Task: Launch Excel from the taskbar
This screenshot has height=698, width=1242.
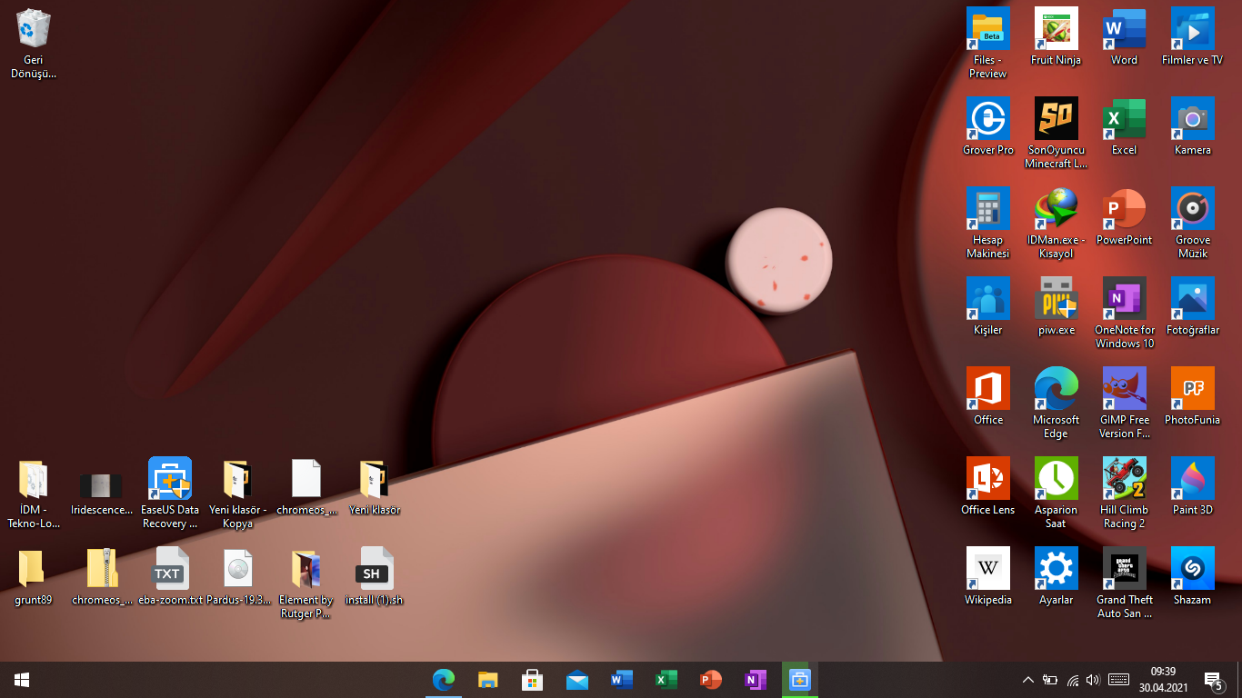Action: pyautogui.click(x=666, y=680)
